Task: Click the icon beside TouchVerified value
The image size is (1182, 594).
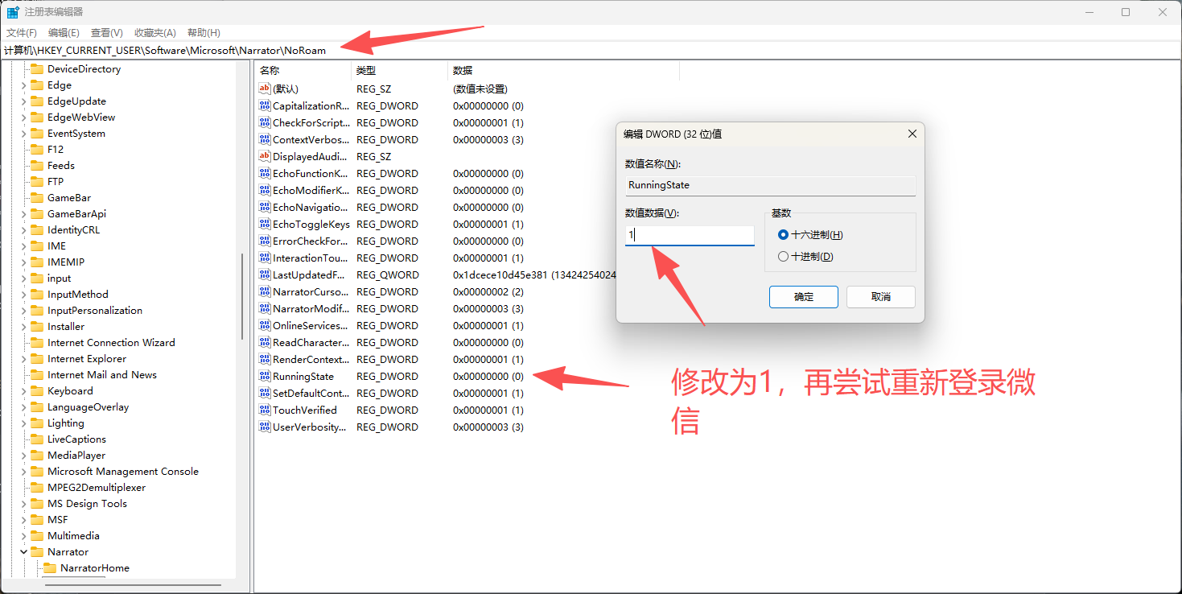Action: click(x=264, y=410)
